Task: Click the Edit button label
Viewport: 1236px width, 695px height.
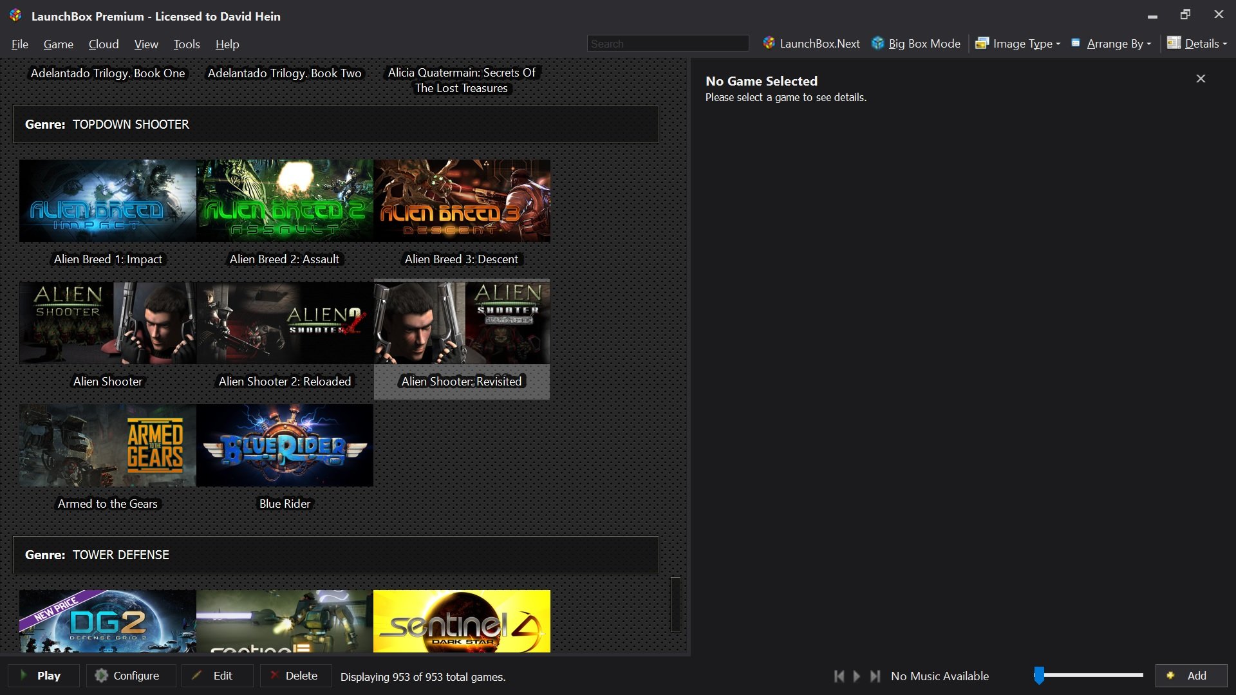Action: pos(223,675)
